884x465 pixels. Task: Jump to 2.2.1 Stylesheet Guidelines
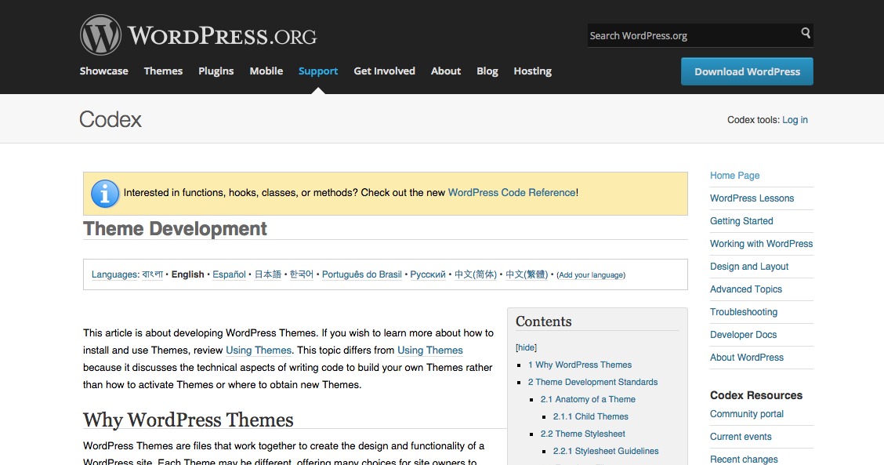[606, 451]
